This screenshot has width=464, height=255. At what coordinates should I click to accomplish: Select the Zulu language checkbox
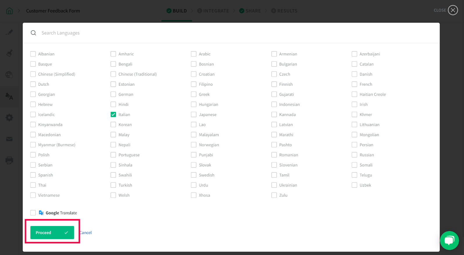point(274,195)
